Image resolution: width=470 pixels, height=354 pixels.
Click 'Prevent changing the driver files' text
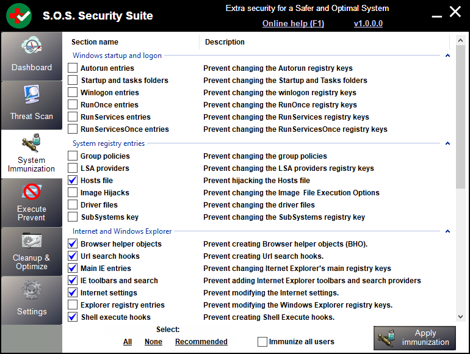pyautogui.click(x=259, y=204)
